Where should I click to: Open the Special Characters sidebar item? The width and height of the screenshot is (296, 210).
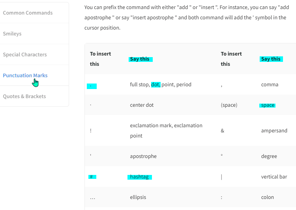pyautogui.click(x=25, y=55)
